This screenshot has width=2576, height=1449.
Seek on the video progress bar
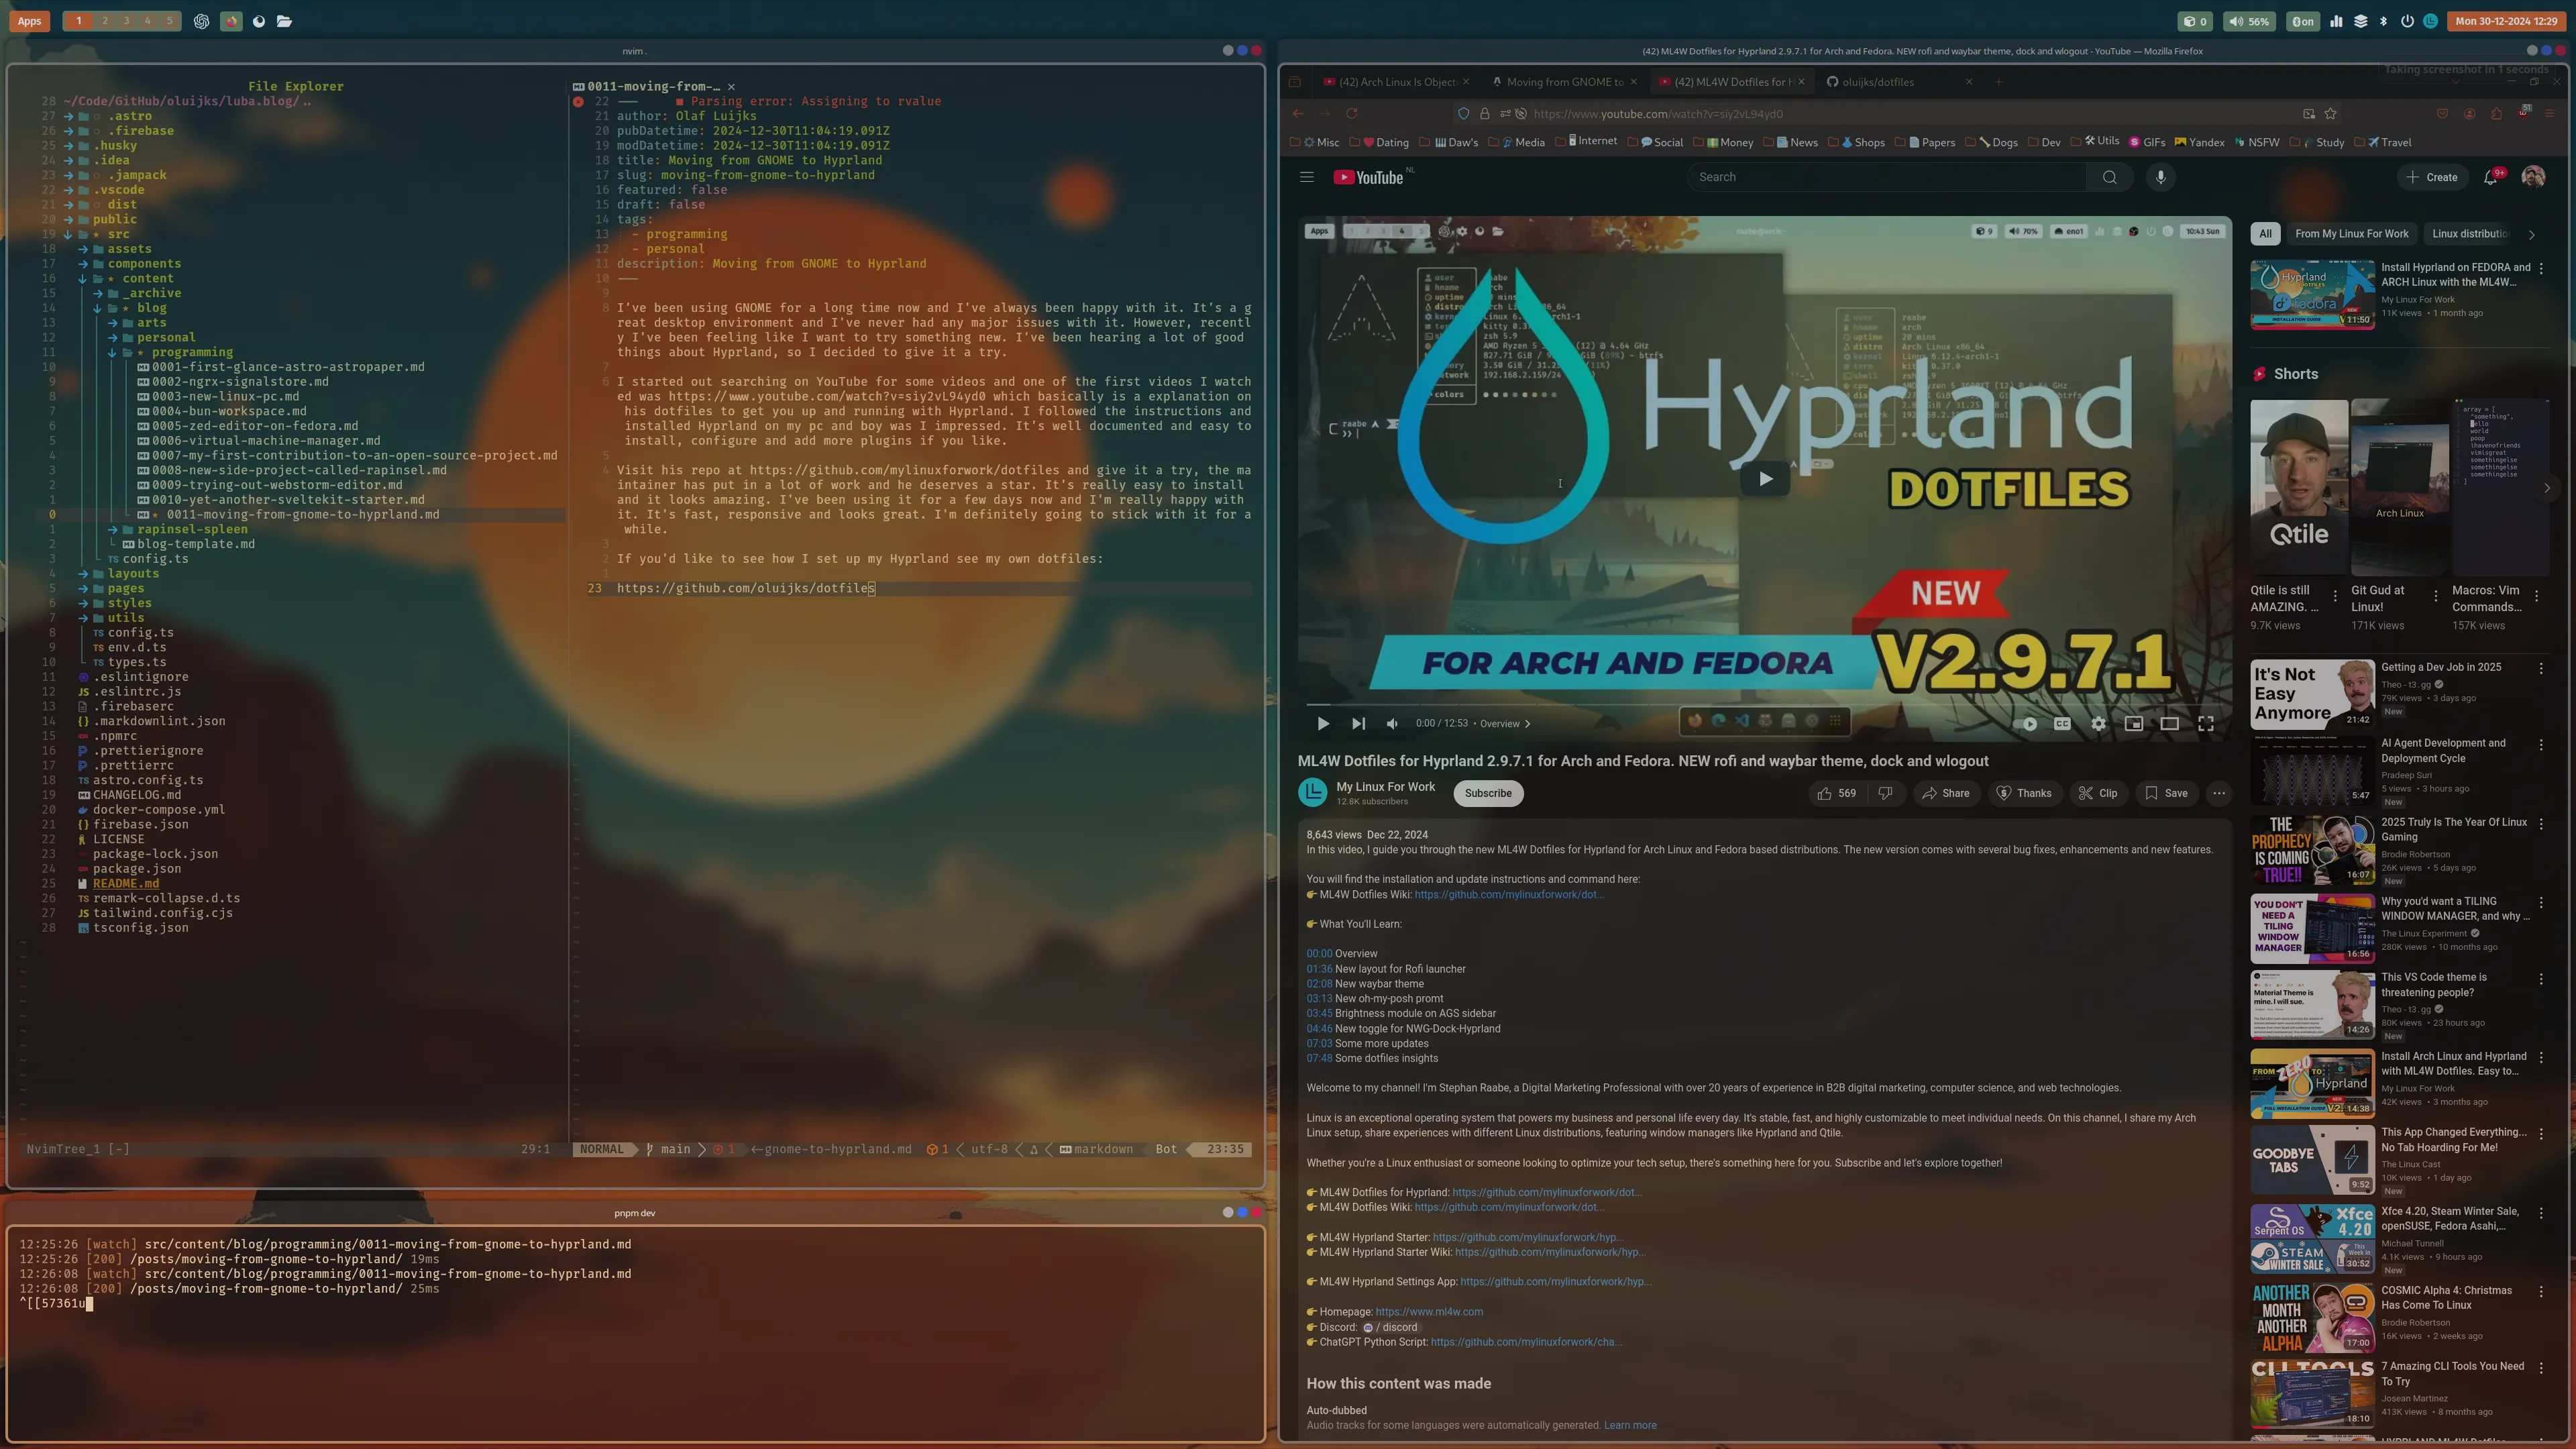[x=1765, y=705]
